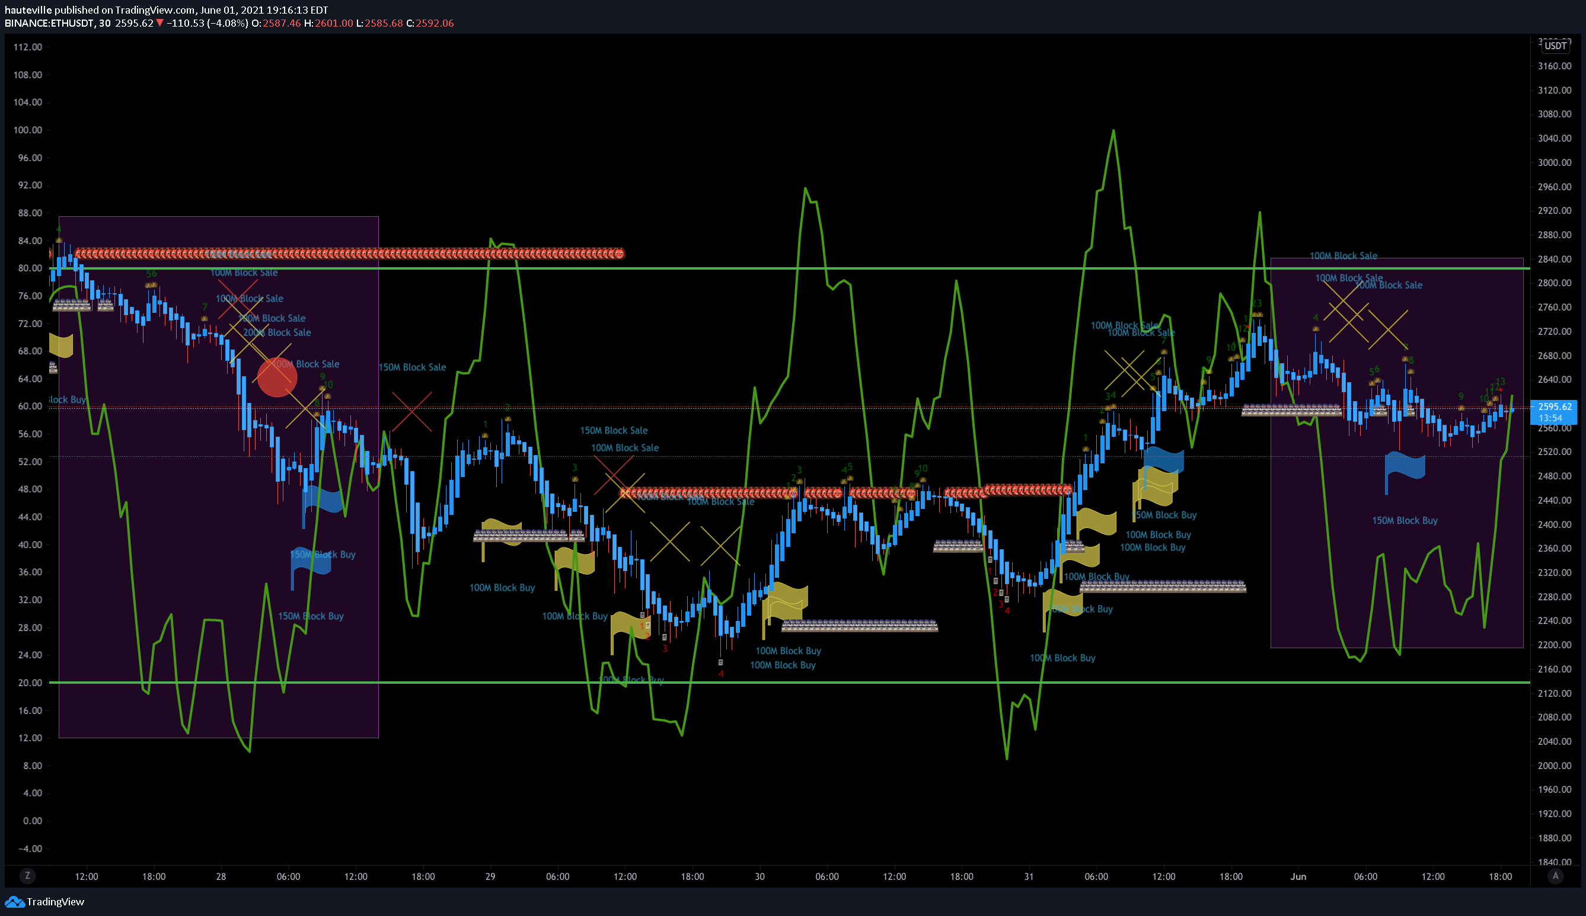Click the low value L:2585.68
The height and width of the screenshot is (916, 1586).
coord(379,23)
